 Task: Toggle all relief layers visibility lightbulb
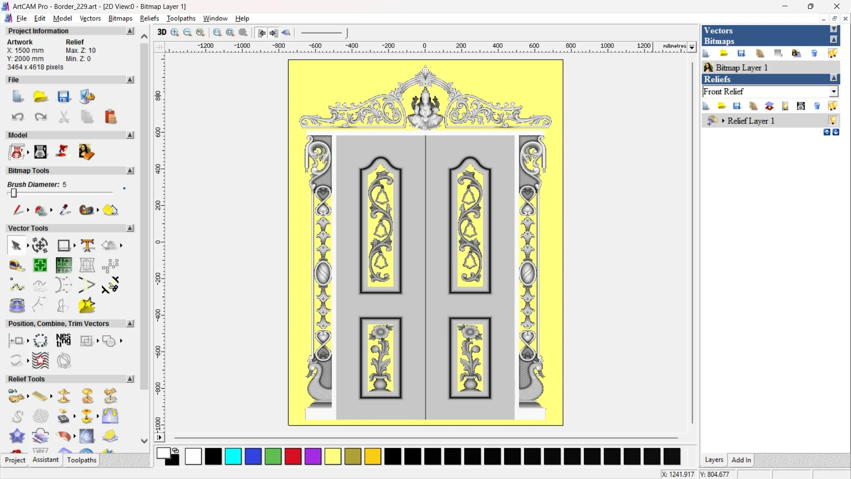(x=832, y=106)
